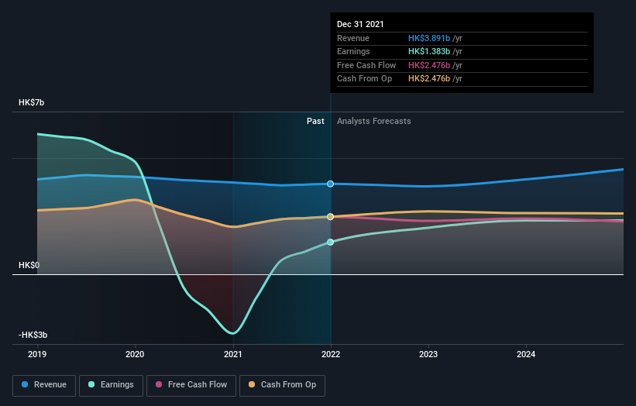Click the Revenue row label in tooltip
636x406 pixels.
[353, 38]
